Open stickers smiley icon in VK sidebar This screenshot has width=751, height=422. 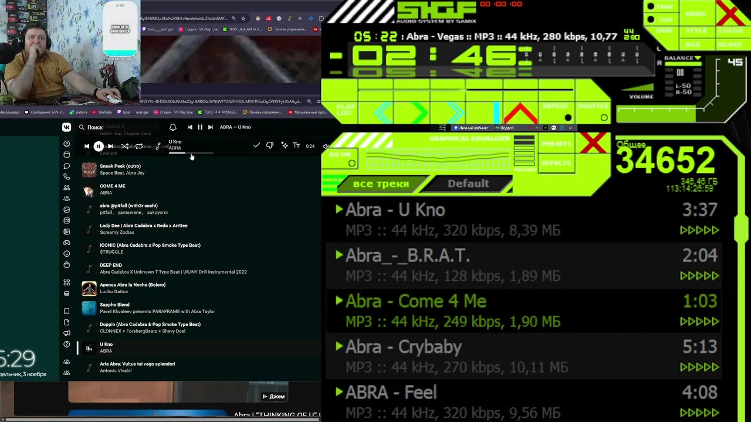point(67,254)
